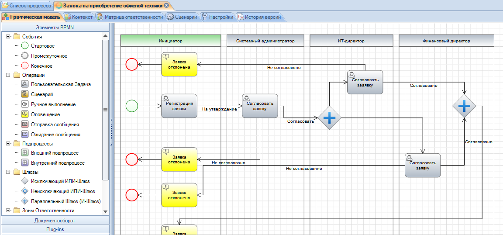Collapse the Операции tree folder

pyautogui.click(x=8, y=75)
